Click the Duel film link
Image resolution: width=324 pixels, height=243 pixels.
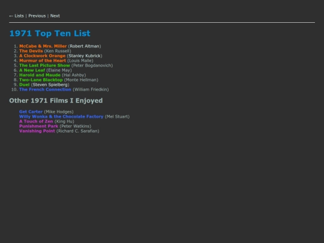click(x=25, y=85)
